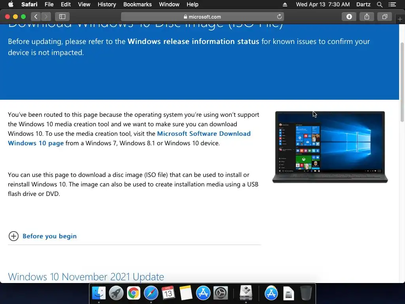Toggle the Safari sidebar button

(62, 17)
